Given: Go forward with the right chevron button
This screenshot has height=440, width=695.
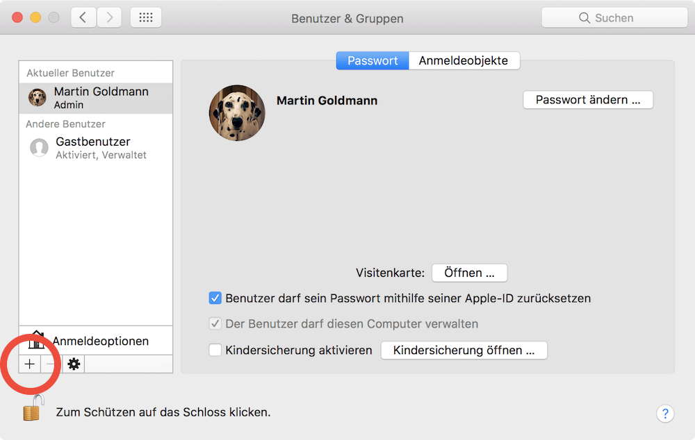Looking at the screenshot, I should (109, 18).
